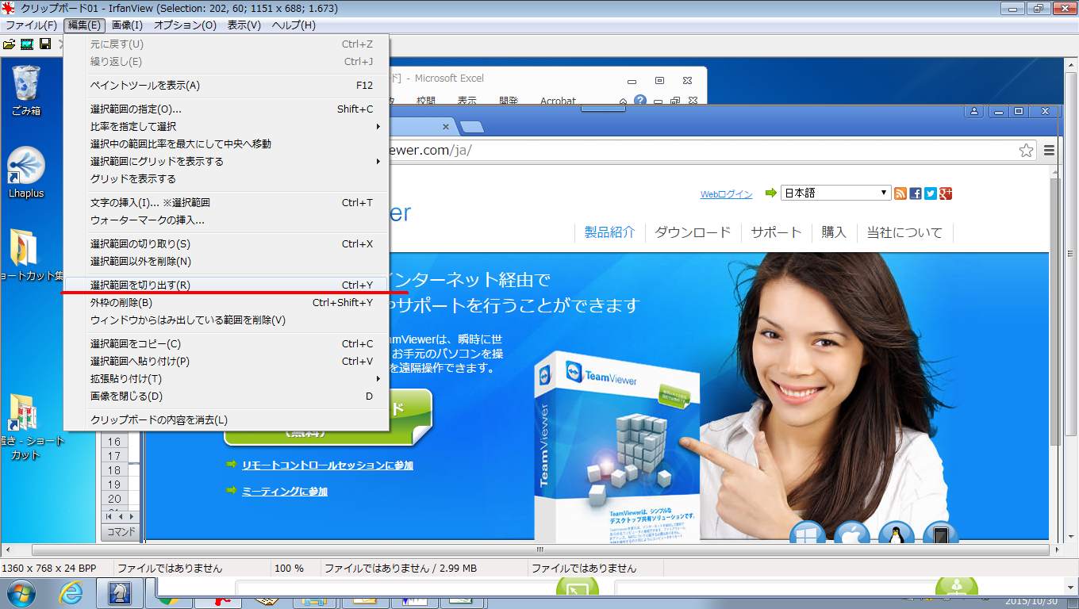Click the Excel help question mark icon
This screenshot has height=609, width=1079.
coord(640,101)
